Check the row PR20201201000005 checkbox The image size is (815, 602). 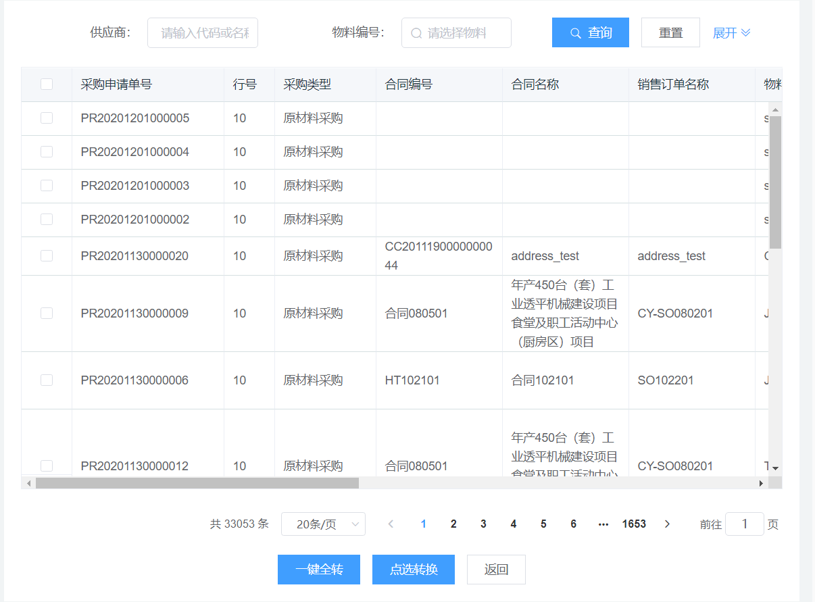coord(47,118)
